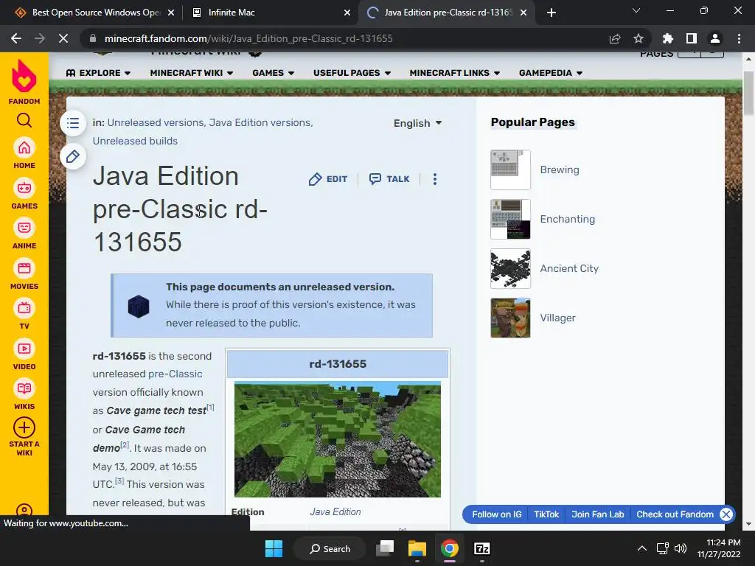Click the Edit page button
755x566 pixels.
[328, 179]
